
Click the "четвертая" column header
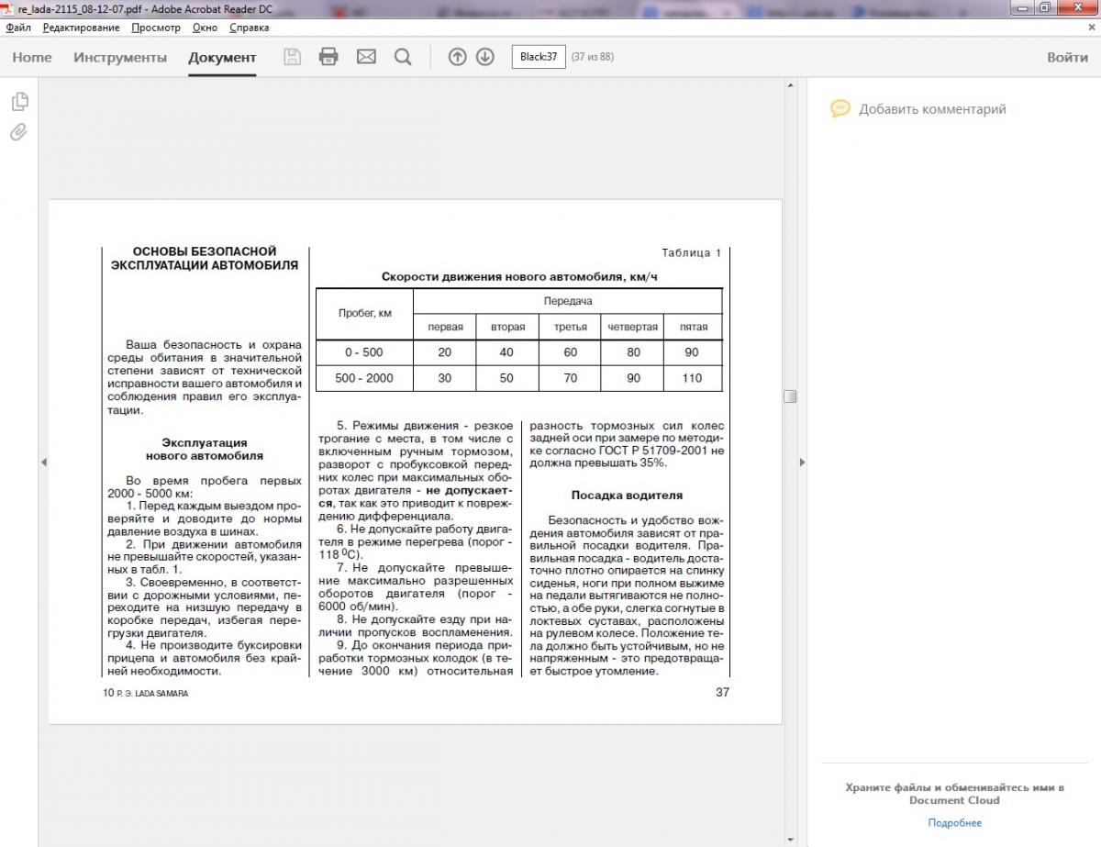point(632,327)
